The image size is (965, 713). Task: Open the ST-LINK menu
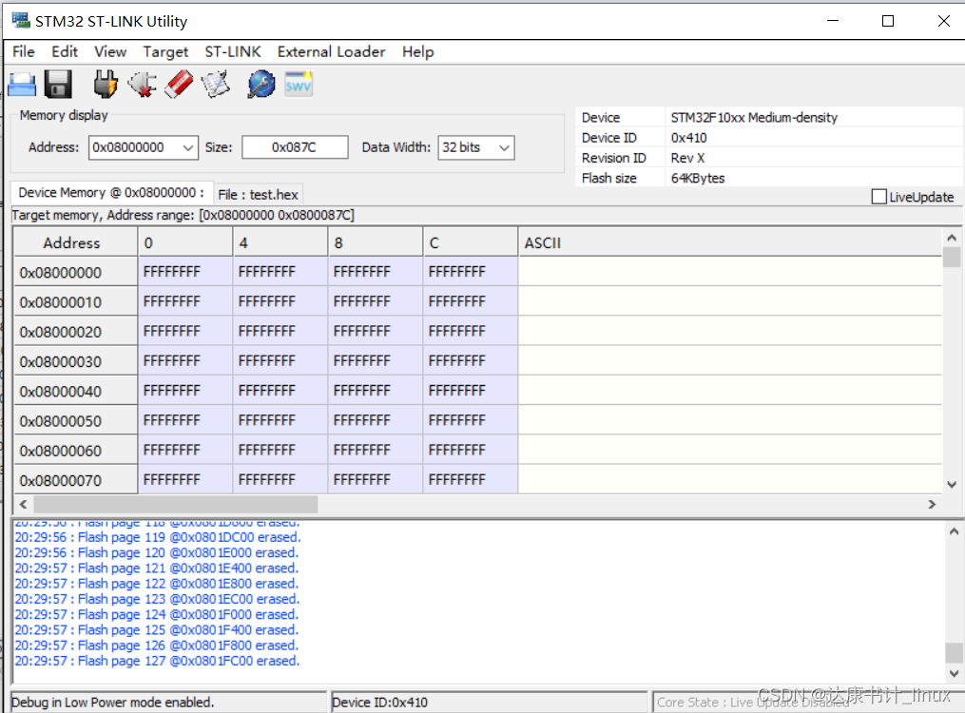coord(233,51)
